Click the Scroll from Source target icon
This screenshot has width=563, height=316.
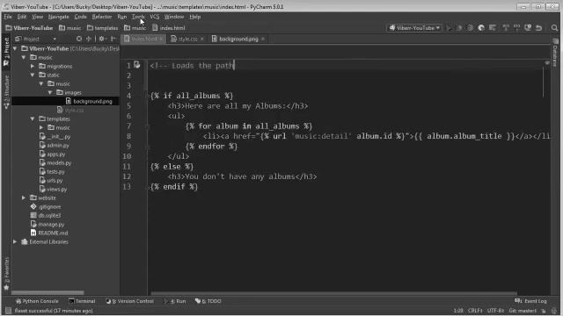tap(79, 39)
